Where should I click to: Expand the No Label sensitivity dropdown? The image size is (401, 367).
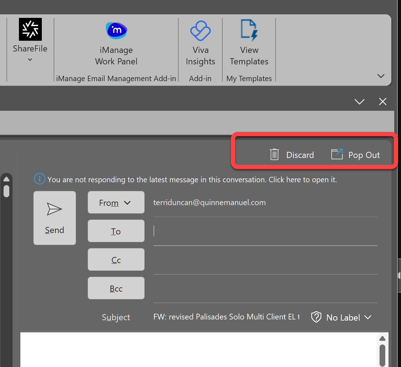368,317
